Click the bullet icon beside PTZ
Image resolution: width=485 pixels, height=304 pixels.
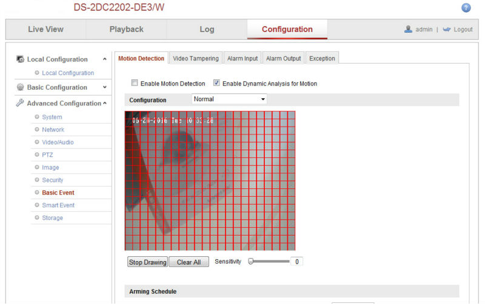coord(37,155)
